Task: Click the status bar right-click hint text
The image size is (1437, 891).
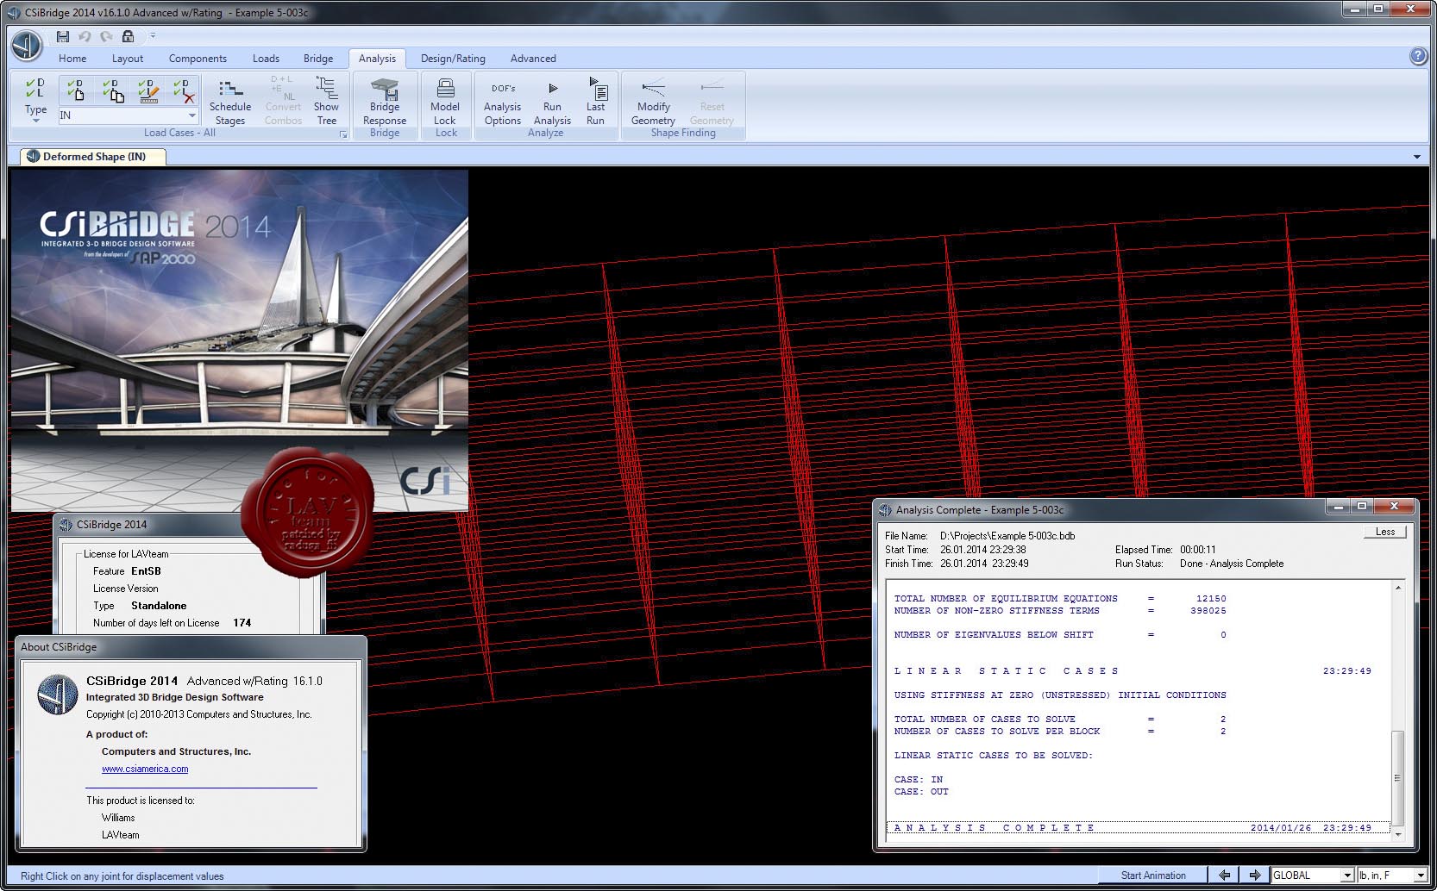Action: click(x=122, y=876)
